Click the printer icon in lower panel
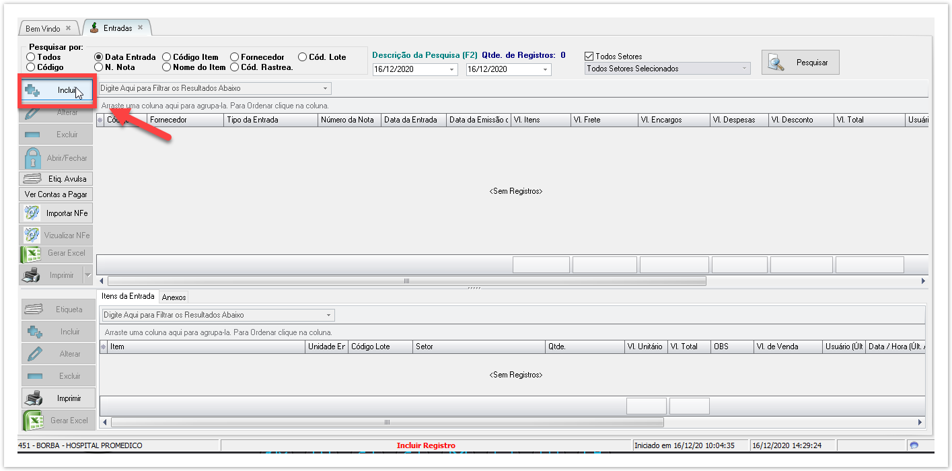The height and width of the screenshot is (471, 952). click(34, 398)
